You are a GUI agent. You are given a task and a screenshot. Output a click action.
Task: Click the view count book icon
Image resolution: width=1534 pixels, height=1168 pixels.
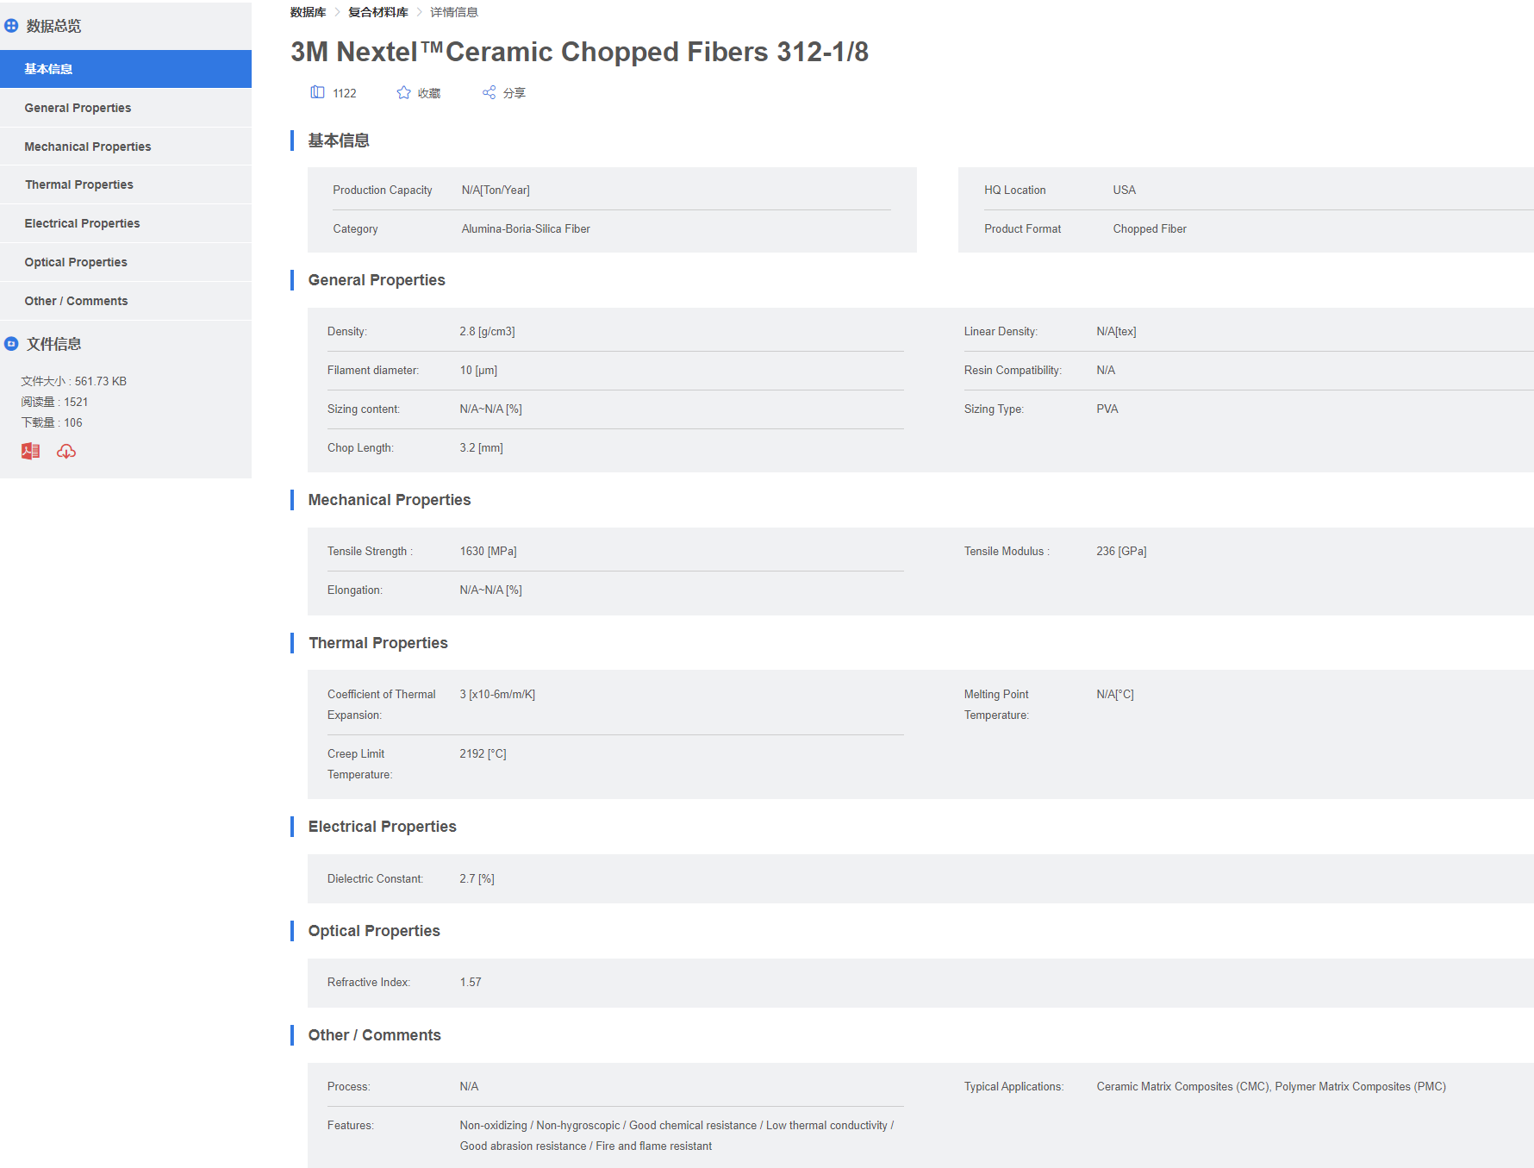click(318, 92)
